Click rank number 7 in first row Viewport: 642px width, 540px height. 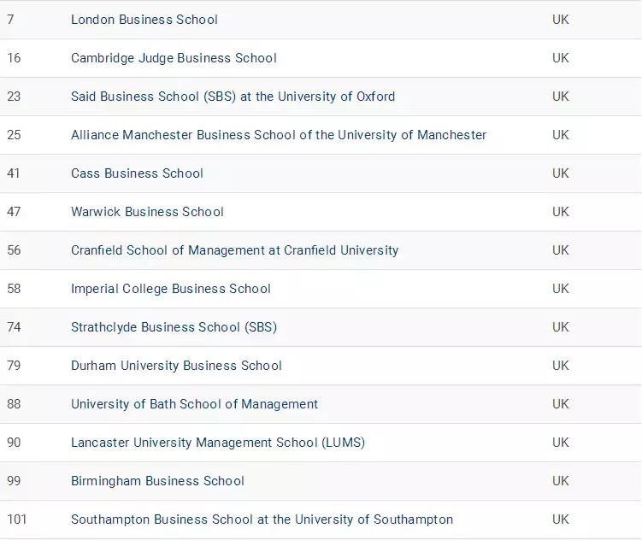click(x=10, y=20)
